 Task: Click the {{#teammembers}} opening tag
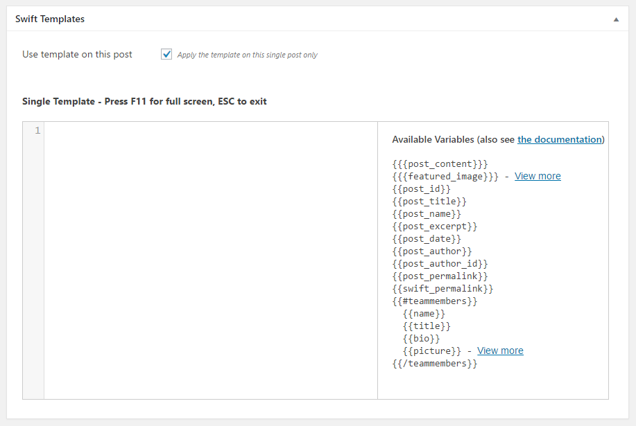point(434,301)
